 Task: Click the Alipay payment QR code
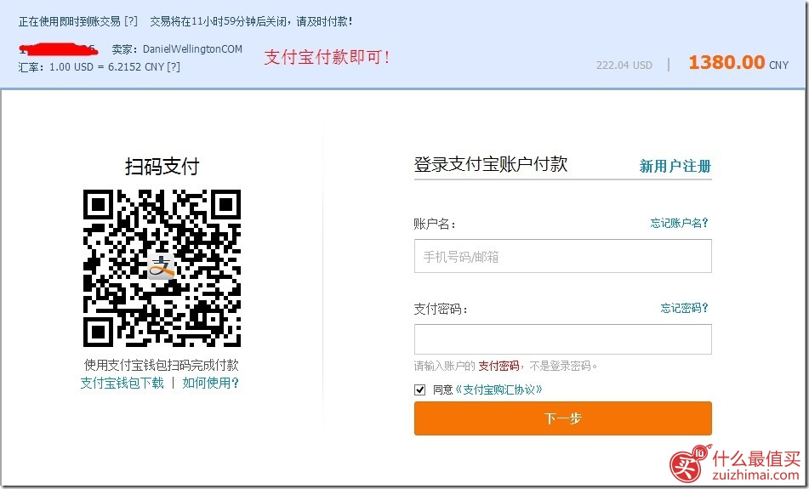point(162,268)
